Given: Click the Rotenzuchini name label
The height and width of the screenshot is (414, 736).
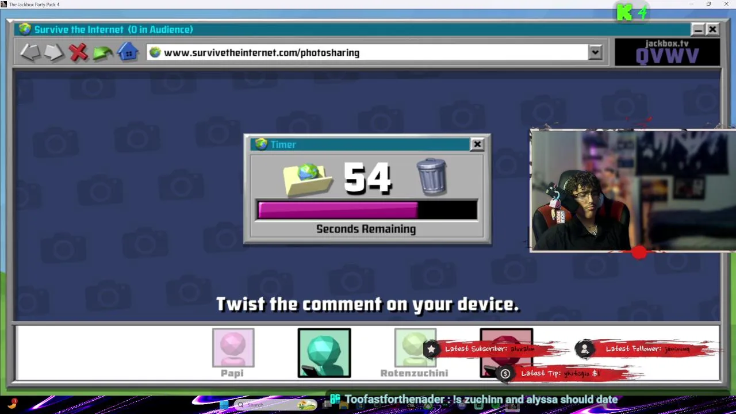Looking at the screenshot, I should (x=414, y=373).
